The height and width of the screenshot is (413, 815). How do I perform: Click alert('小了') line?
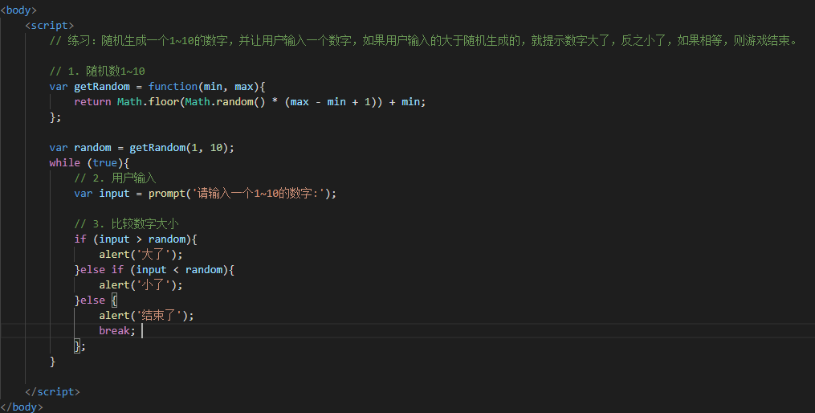[x=141, y=285]
